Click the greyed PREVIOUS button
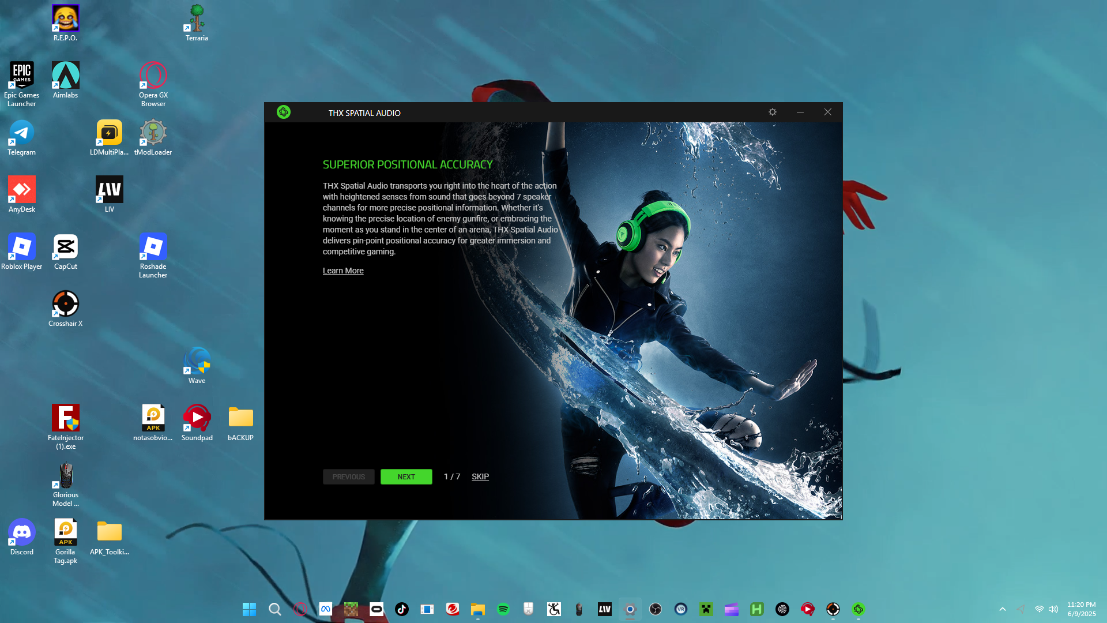Viewport: 1107px width, 623px height. [x=348, y=476]
